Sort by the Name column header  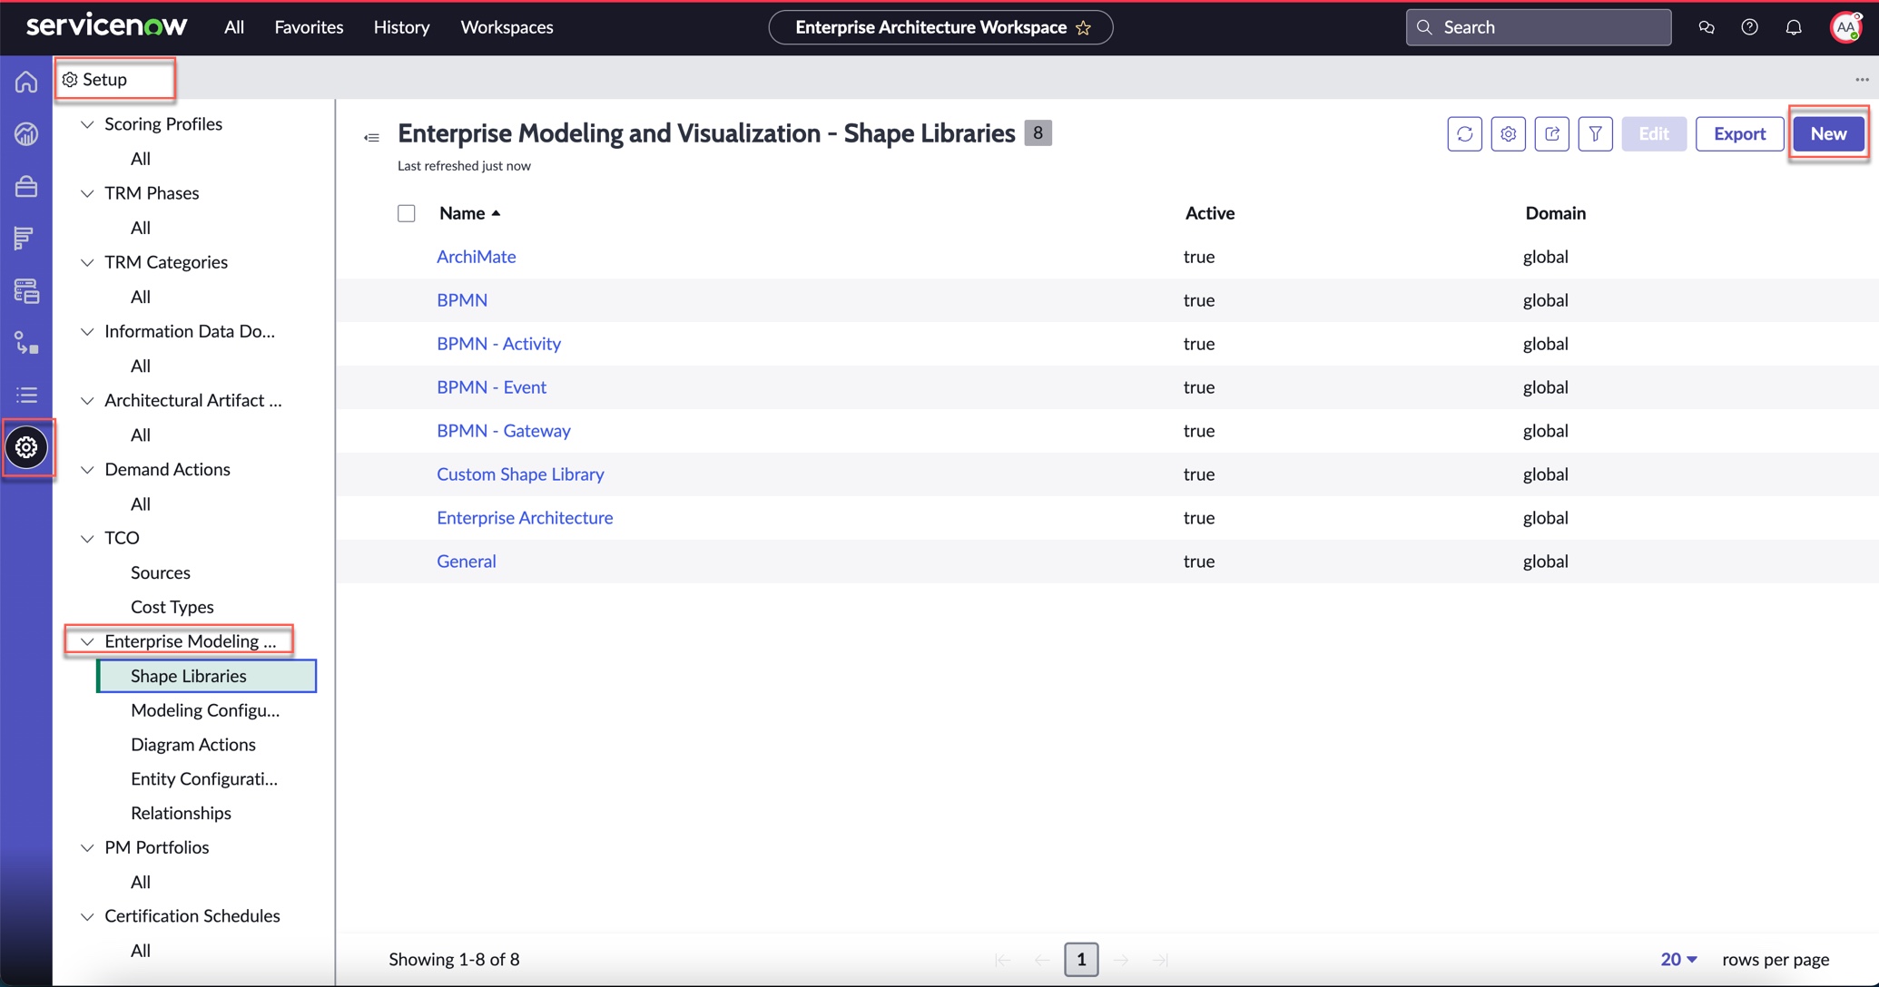[469, 213]
